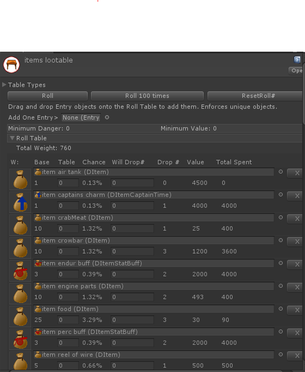The width and height of the screenshot is (305, 372).
Task: Click the captains charm blue arrow bag icon
Action: [20, 202]
